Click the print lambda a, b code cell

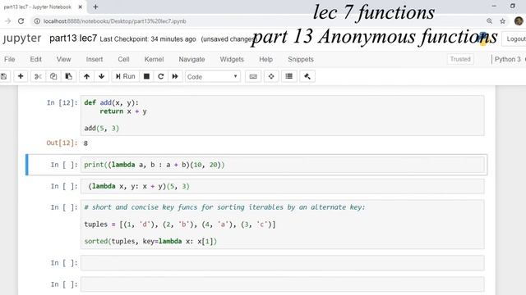[283, 165]
